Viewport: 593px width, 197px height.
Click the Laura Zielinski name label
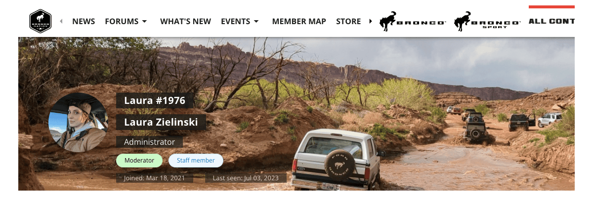(x=161, y=122)
